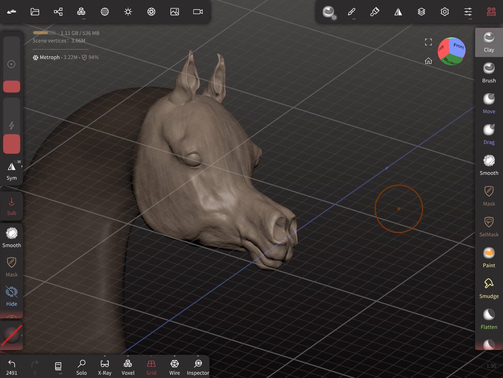
Task: Open the Files folder menu
Action: point(35,12)
